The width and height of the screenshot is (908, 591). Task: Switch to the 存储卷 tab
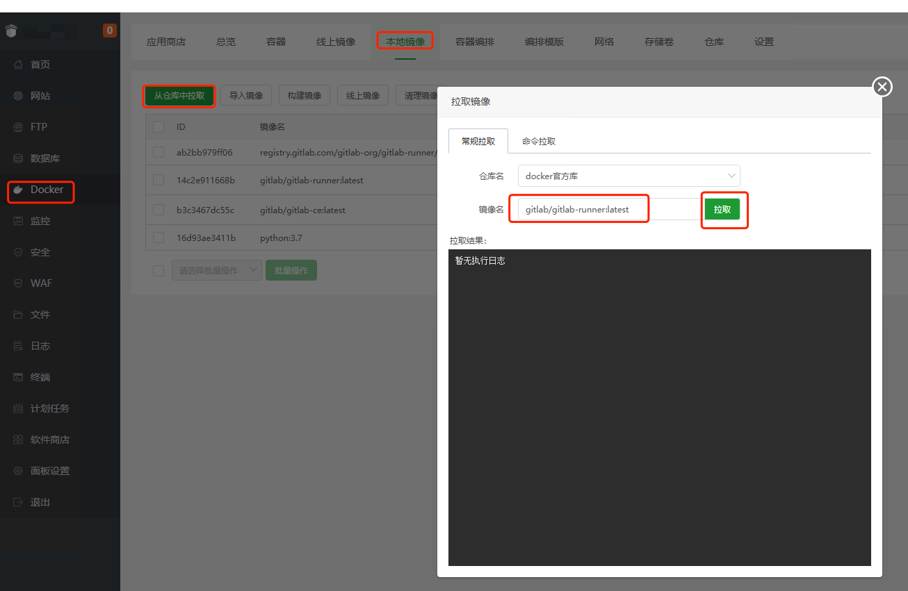click(x=659, y=42)
